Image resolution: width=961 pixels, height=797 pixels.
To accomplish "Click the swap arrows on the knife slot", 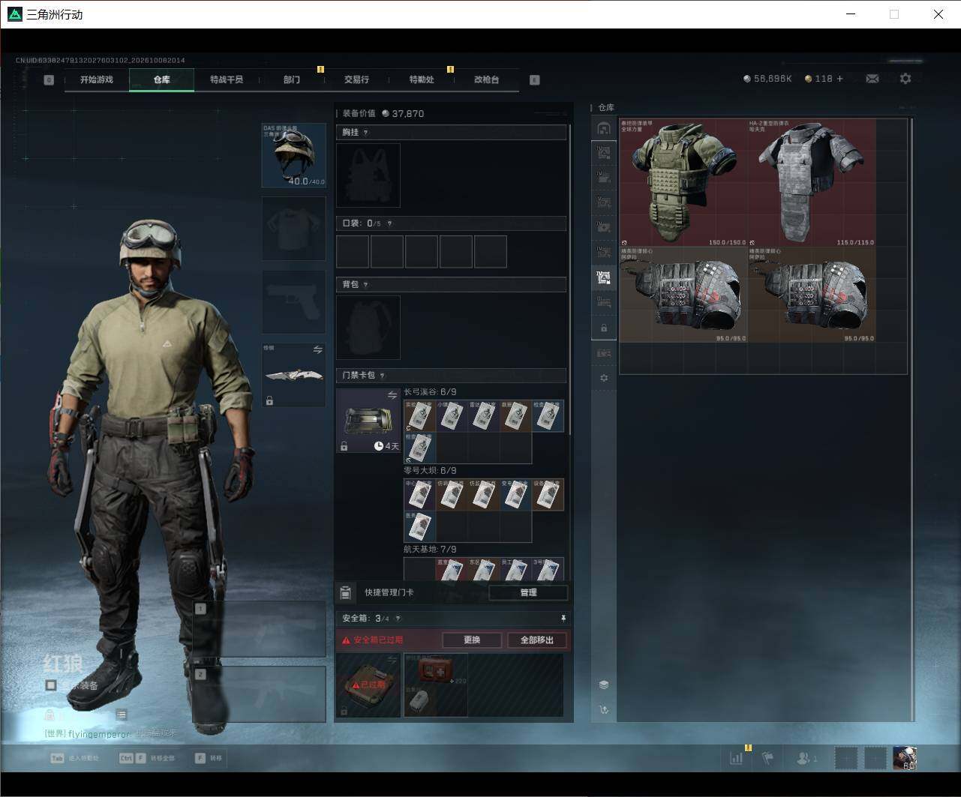I will [317, 350].
